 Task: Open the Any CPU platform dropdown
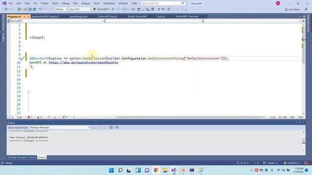click(x=80, y=9)
